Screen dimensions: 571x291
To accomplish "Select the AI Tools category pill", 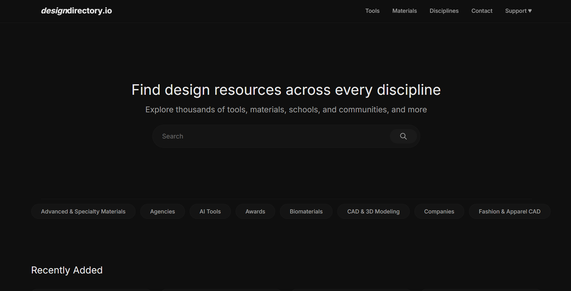I will tap(210, 211).
